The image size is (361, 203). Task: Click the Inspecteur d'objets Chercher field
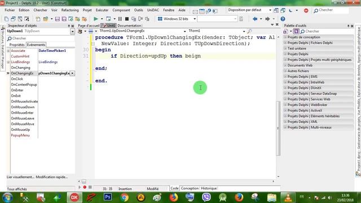[41, 38]
